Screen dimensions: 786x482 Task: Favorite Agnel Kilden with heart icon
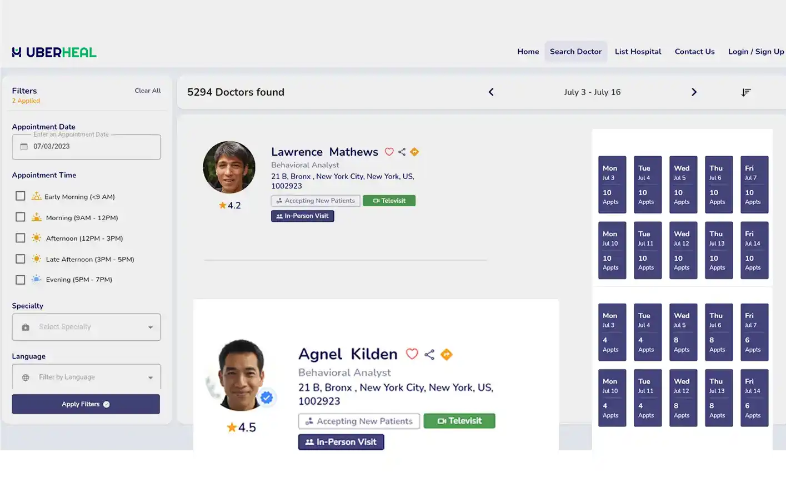412,354
